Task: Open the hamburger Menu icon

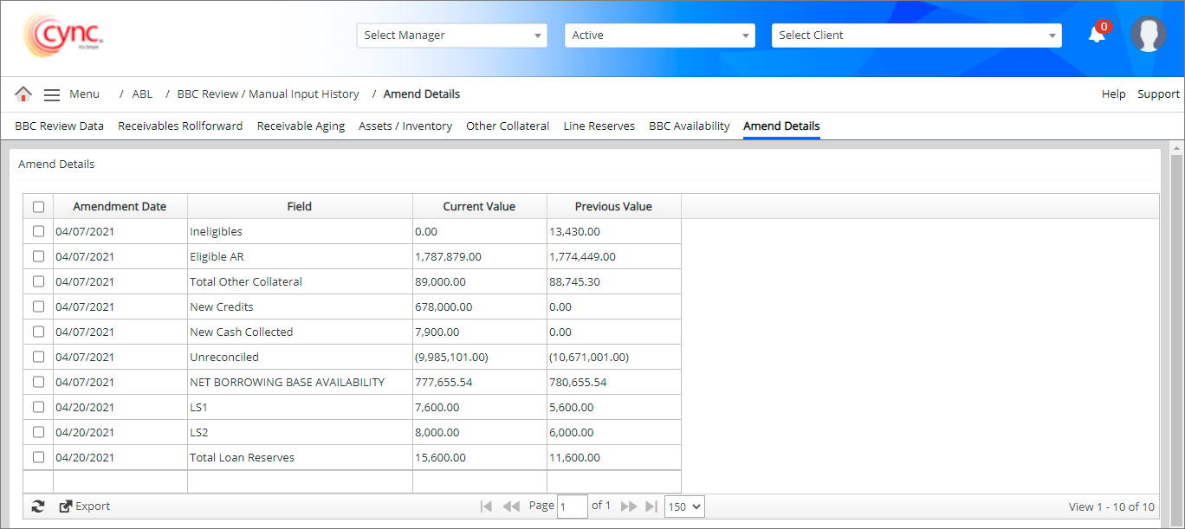Action: click(52, 94)
